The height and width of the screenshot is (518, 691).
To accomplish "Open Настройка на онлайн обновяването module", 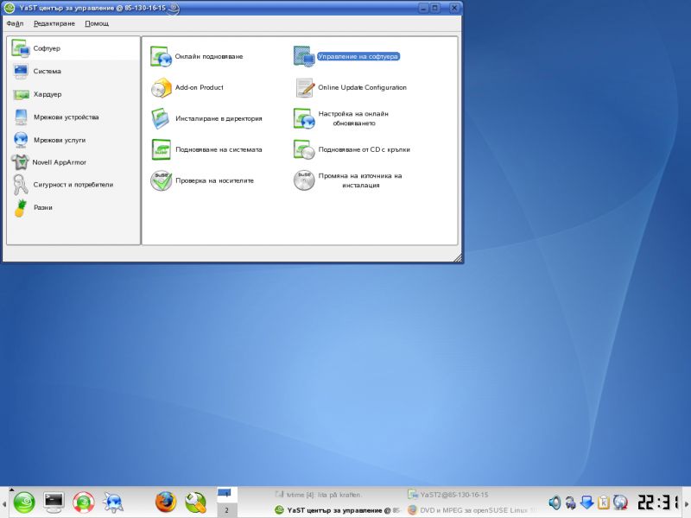I will (341, 118).
